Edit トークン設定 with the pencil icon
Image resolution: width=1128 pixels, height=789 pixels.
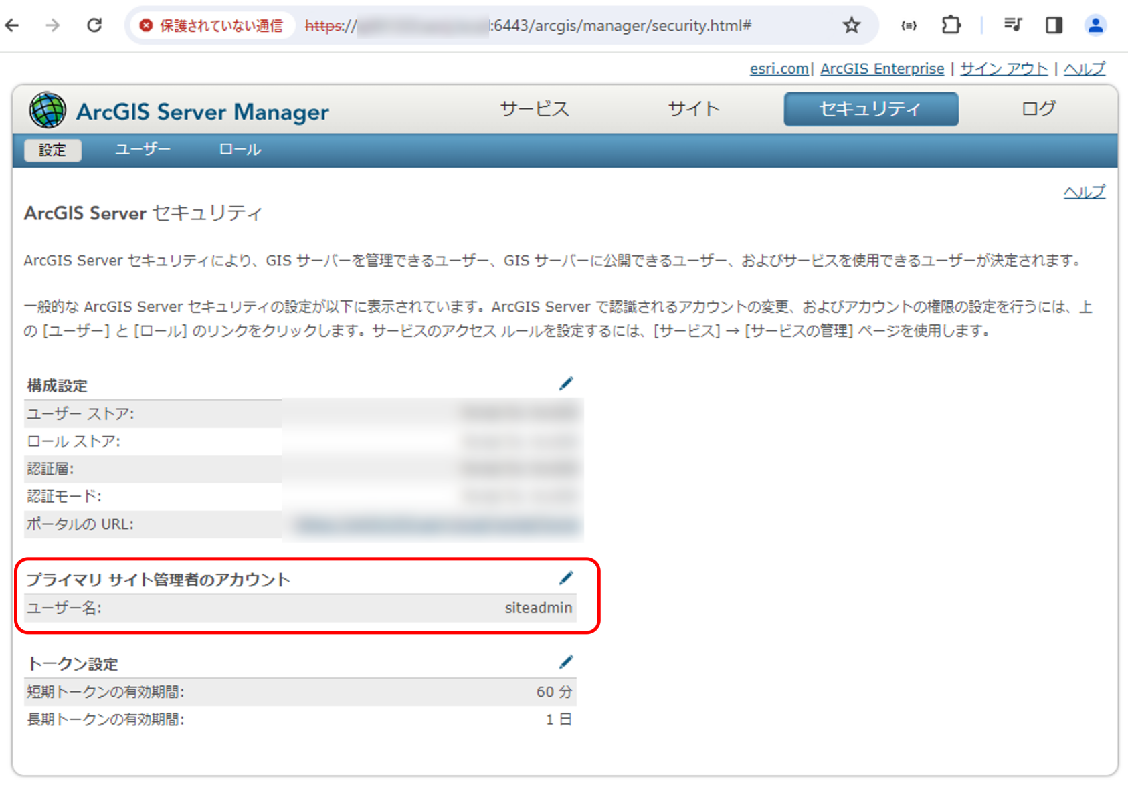pyautogui.click(x=566, y=662)
